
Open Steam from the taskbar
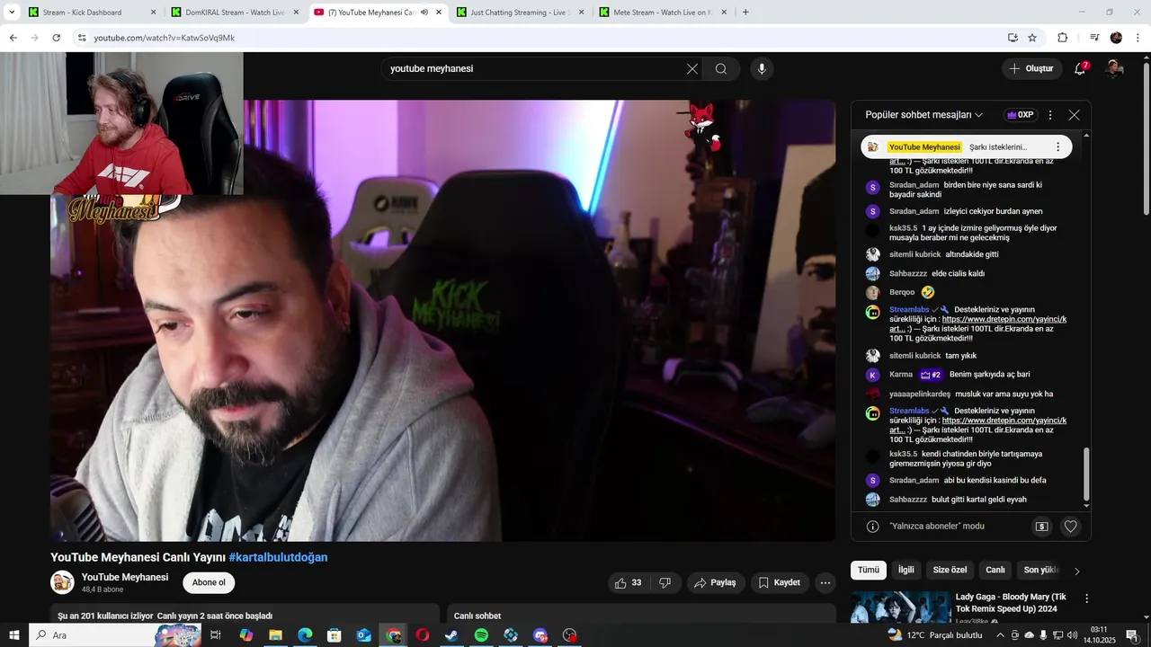pyautogui.click(x=451, y=635)
